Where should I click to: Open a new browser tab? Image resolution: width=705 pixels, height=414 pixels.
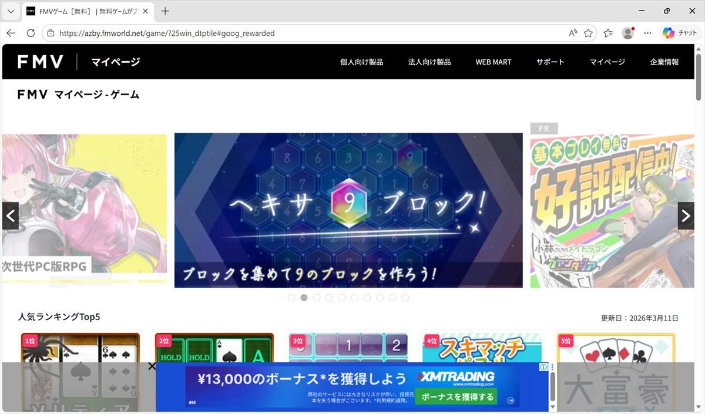tap(165, 11)
